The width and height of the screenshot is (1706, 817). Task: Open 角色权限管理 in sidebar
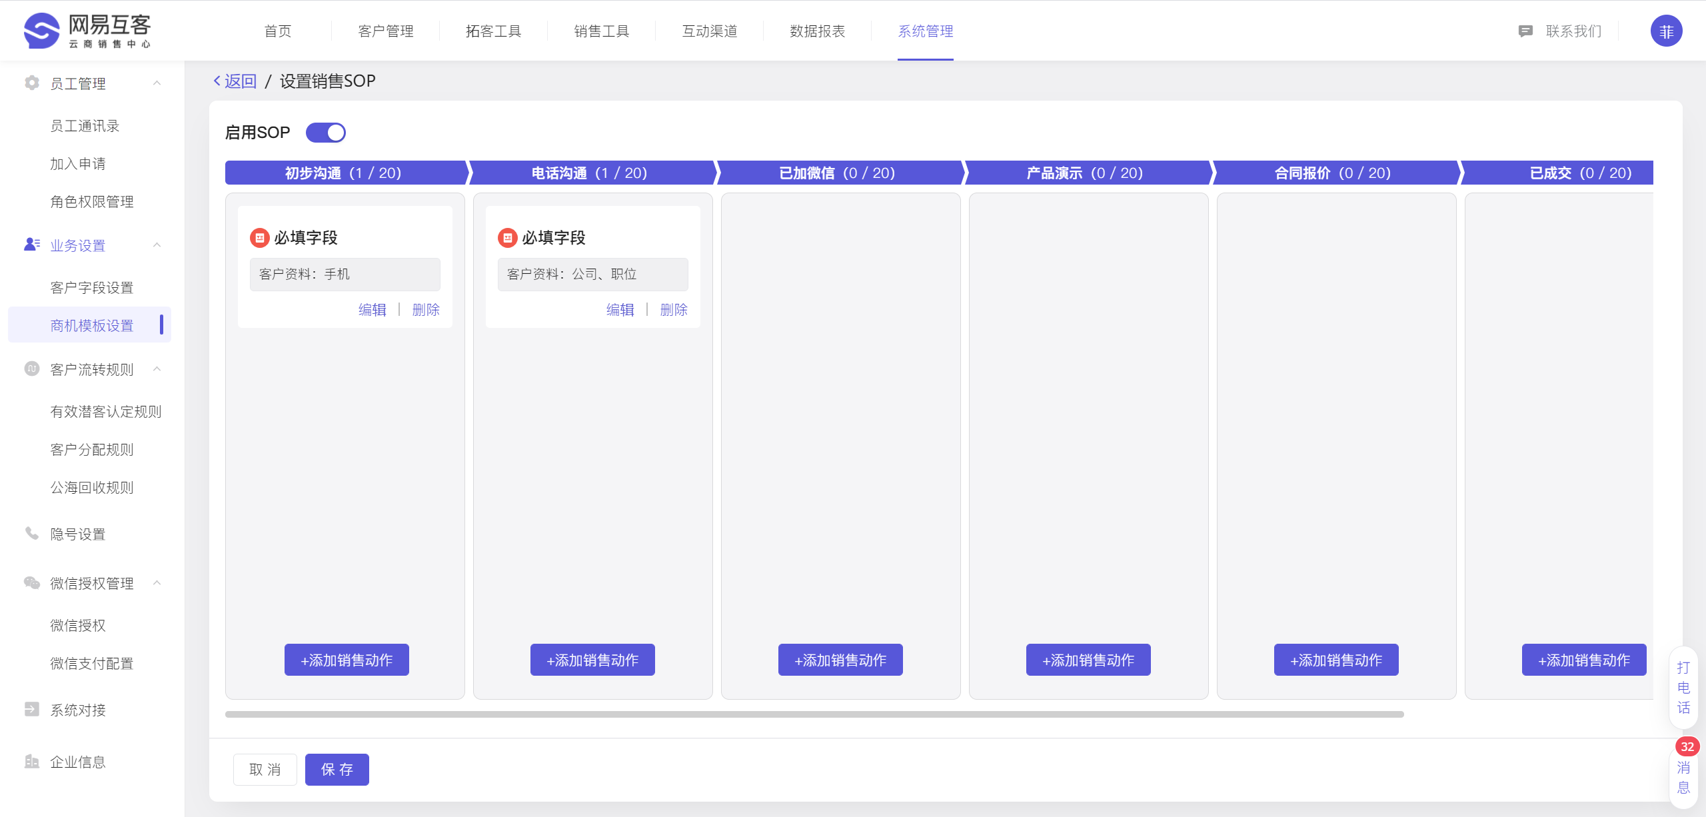(x=92, y=202)
